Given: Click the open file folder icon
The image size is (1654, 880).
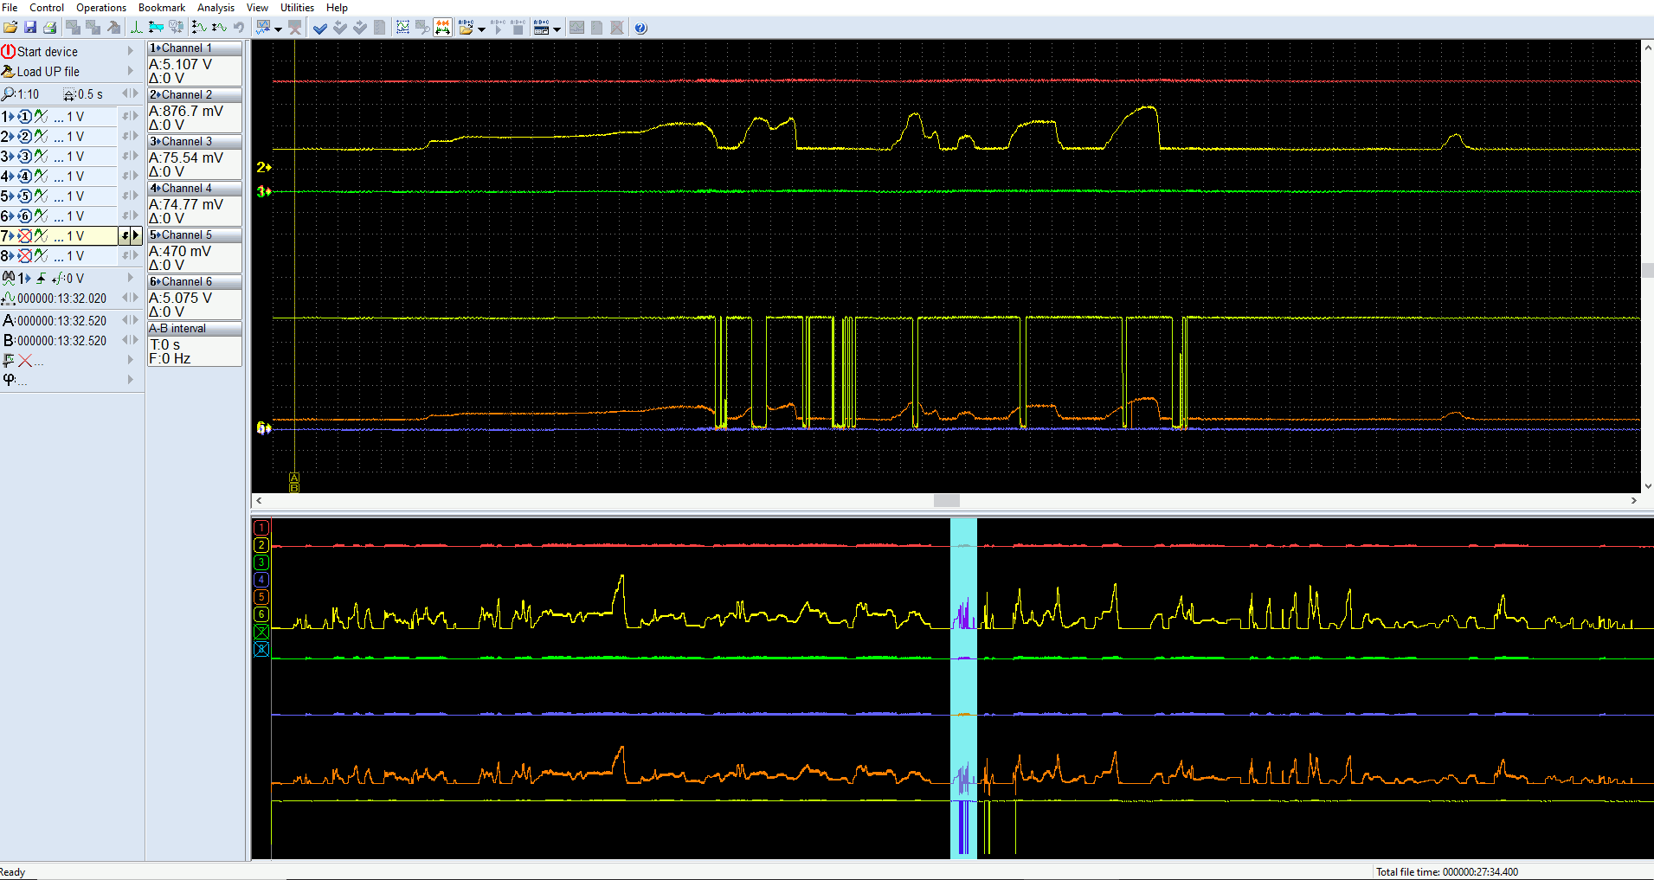Looking at the screenshot, I should [10, 28].
